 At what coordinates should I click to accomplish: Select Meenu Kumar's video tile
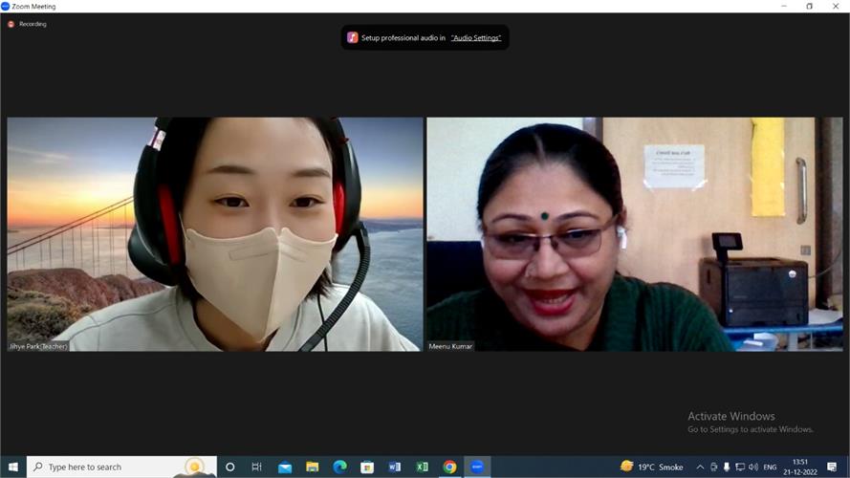click(x=634, y=234)
